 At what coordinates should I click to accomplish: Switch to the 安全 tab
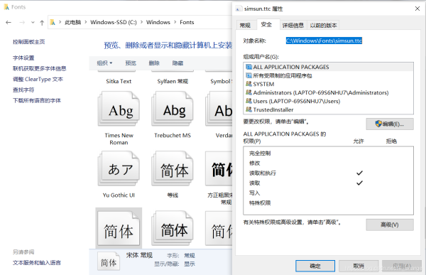coord(266,24)
